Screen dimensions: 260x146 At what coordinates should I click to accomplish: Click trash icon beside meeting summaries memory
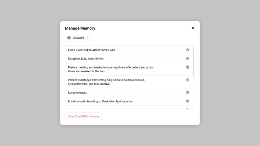pos(188,67)
